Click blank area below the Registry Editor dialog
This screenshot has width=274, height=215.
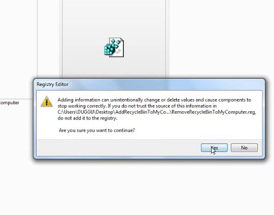point(137,188)
